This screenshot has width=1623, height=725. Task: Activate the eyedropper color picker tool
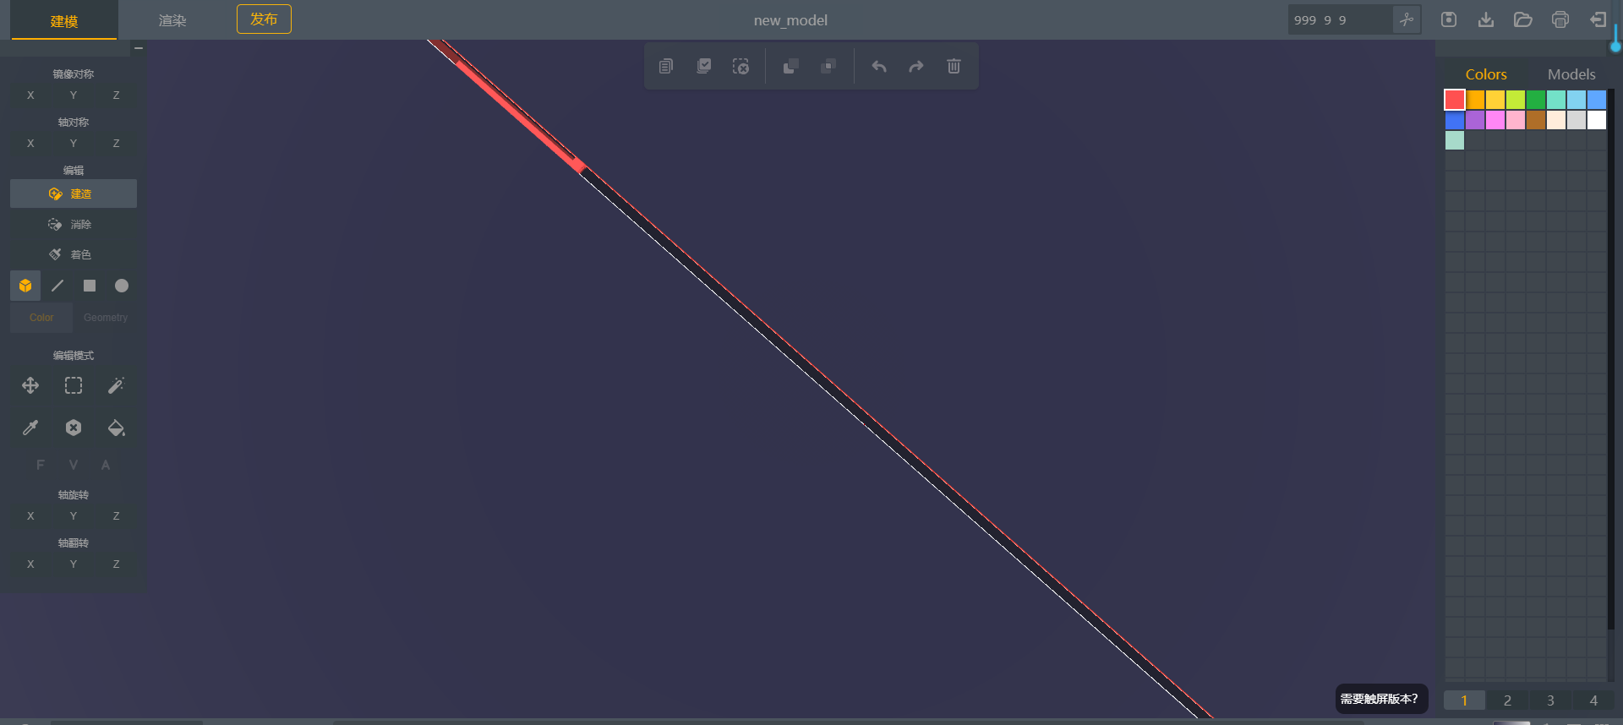click(x=30, y=428)
